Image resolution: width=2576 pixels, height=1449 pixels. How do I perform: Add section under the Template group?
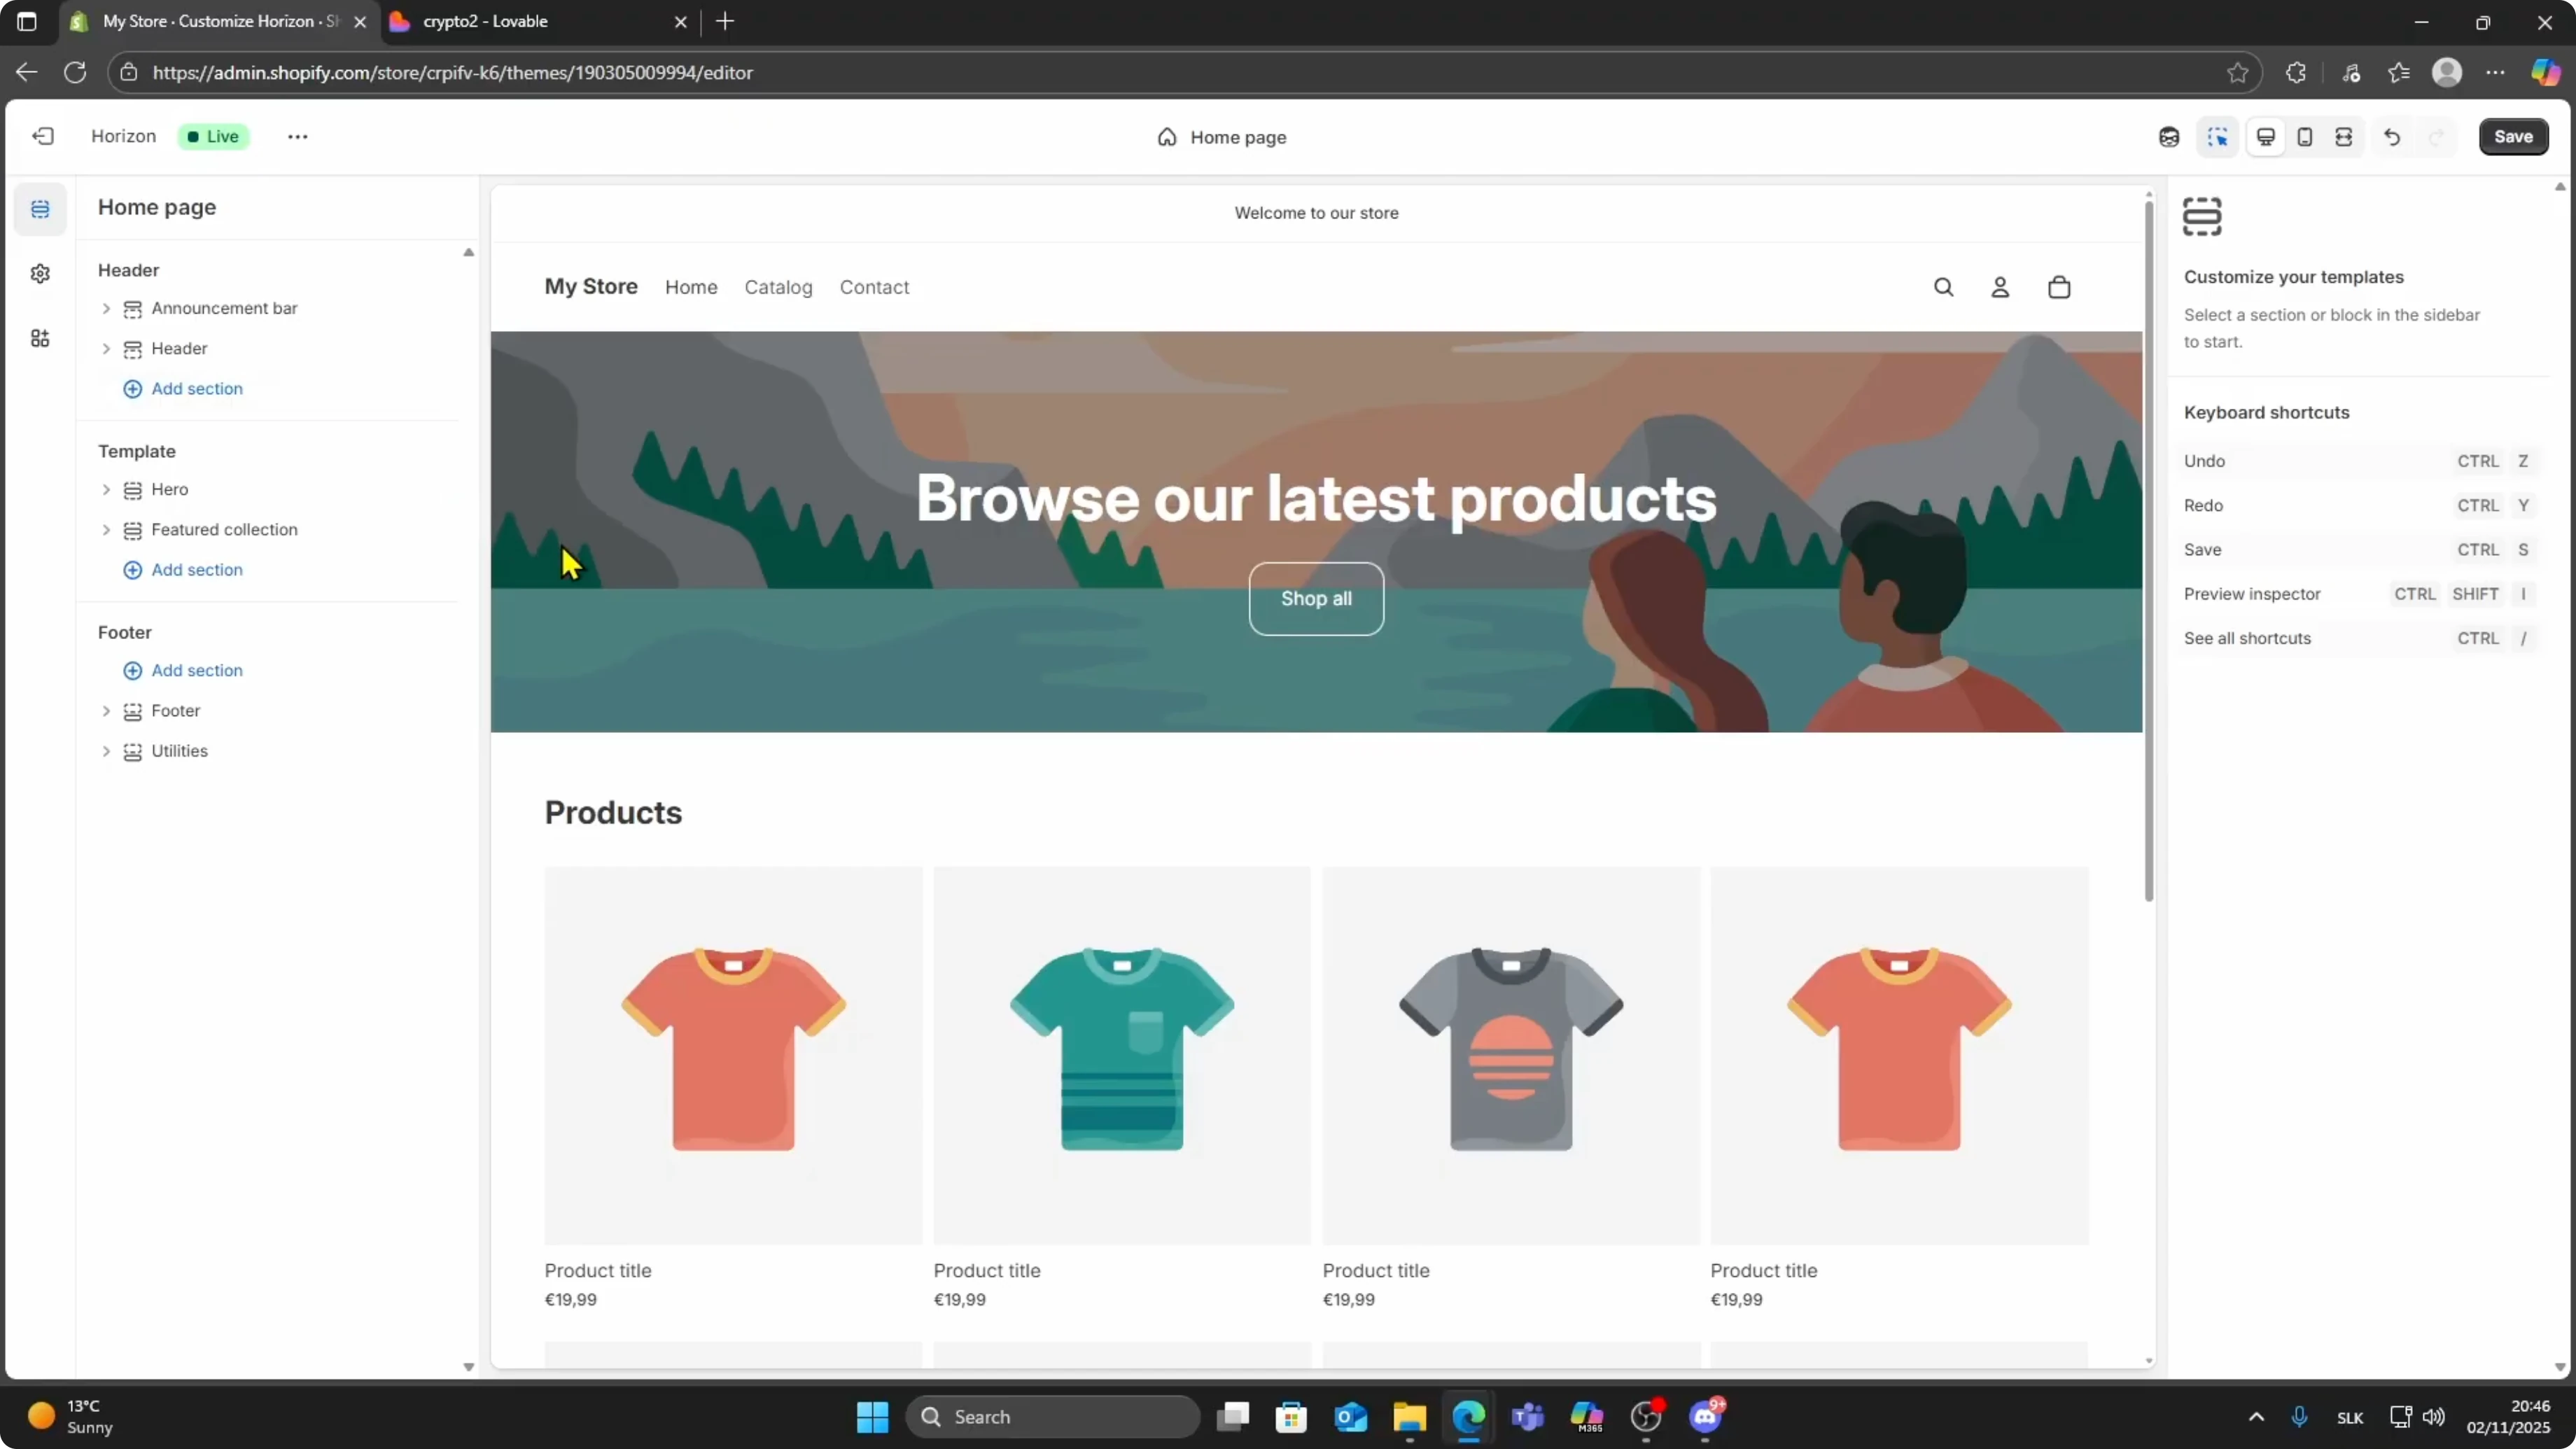(x=183, y=569)
